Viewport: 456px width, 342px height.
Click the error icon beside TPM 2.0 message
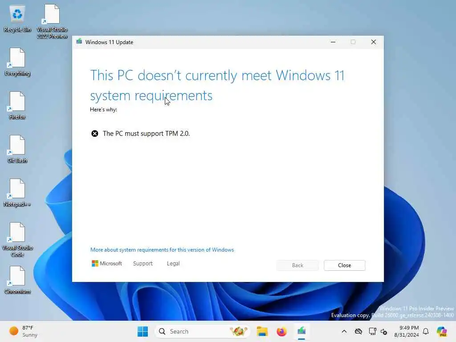tap(95, 134)
